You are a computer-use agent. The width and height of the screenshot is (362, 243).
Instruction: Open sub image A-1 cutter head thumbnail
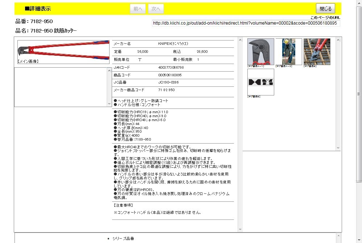261,52
